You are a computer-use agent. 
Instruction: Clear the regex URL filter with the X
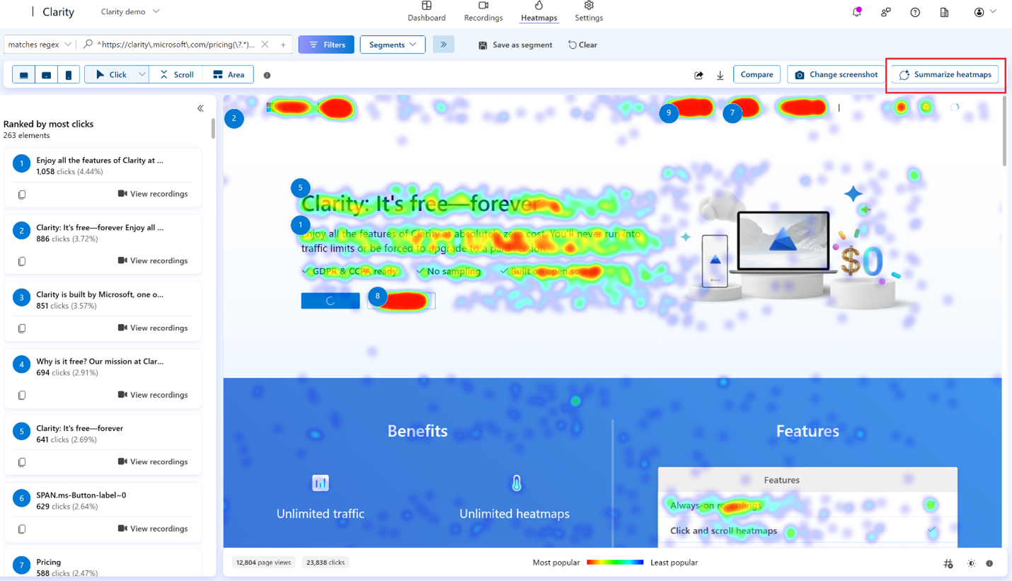pyautogui.click(x=265, y=44)
